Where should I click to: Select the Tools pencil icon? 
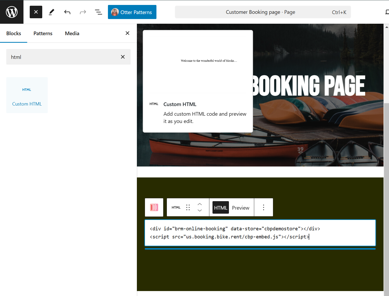(52, 12)
